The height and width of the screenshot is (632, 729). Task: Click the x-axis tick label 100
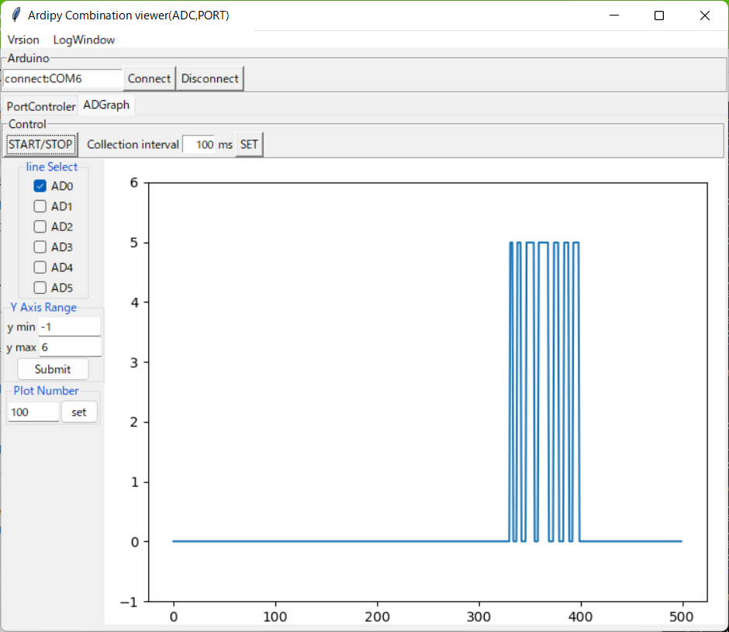click(x=275, y=617)
